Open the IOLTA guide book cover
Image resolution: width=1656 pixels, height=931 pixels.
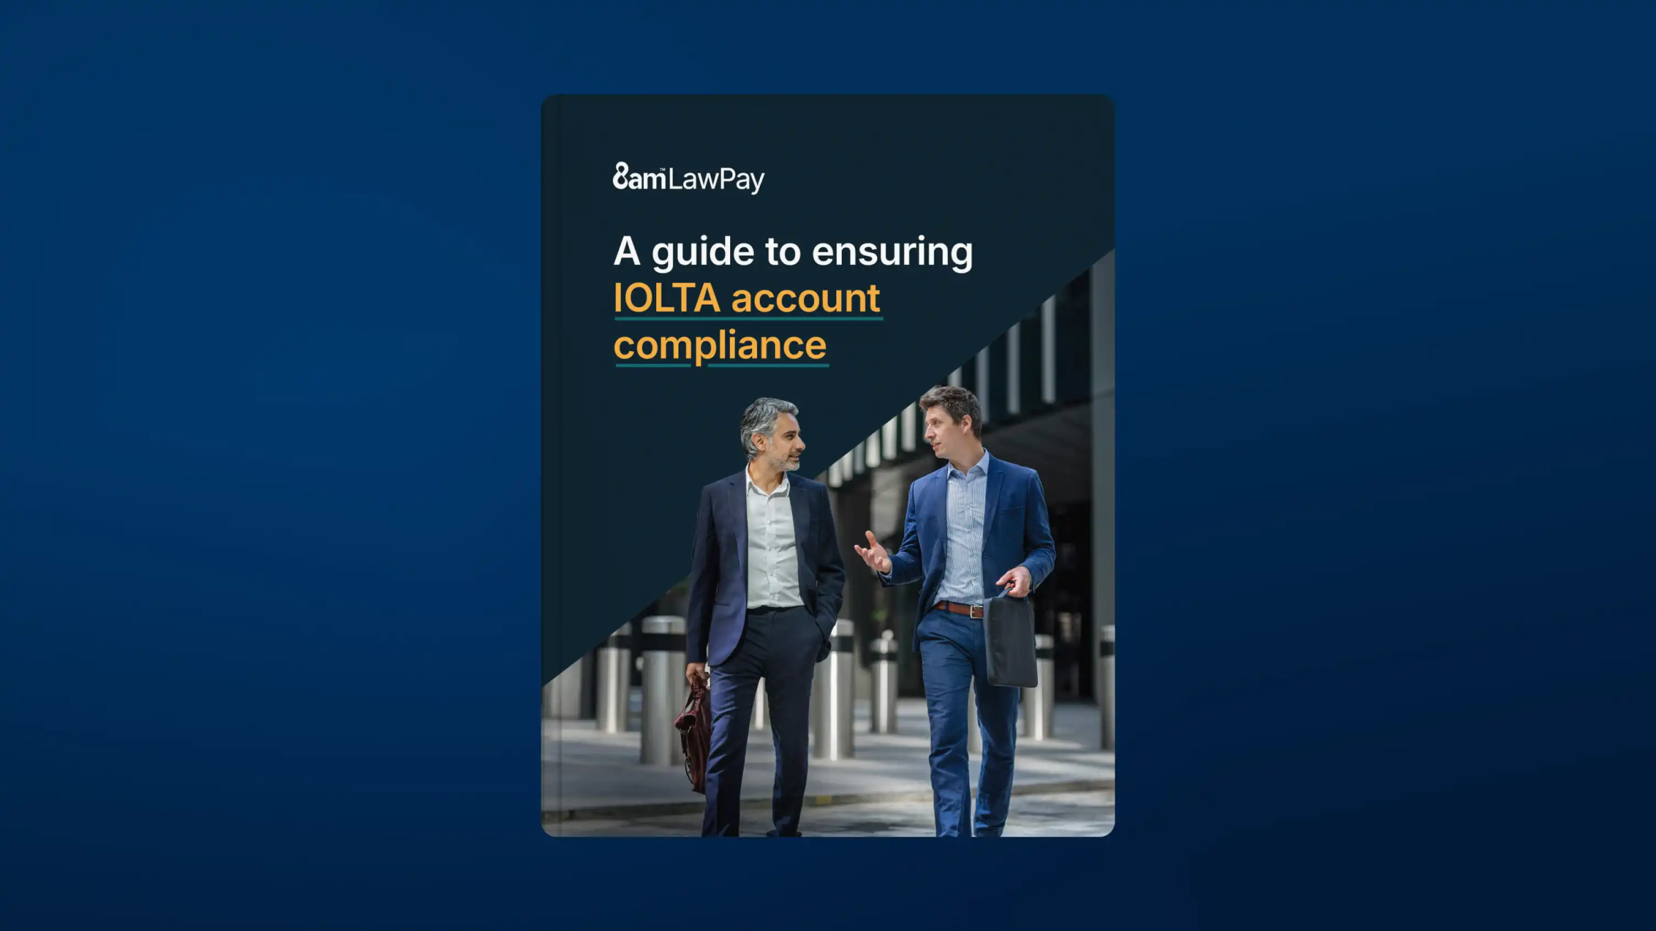[x=827, y=465]
